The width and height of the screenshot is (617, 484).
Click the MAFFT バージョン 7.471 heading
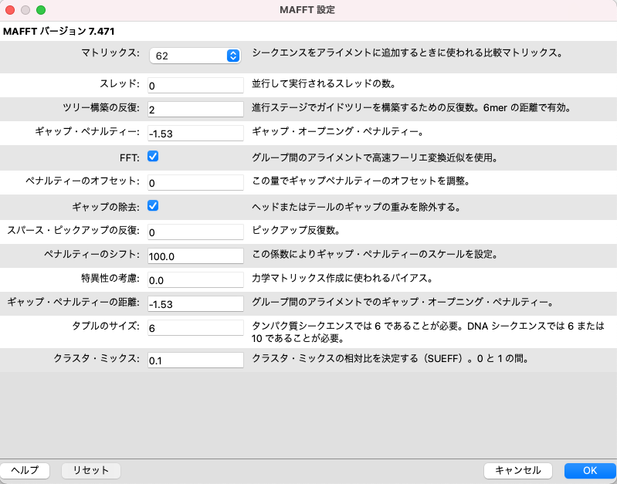tap(59, 31)
